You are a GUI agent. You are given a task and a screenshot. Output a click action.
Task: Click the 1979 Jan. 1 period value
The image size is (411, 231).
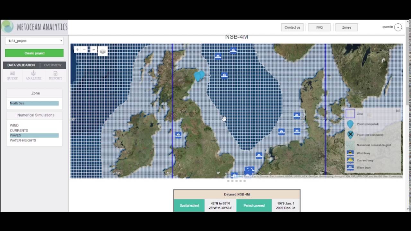285,203
